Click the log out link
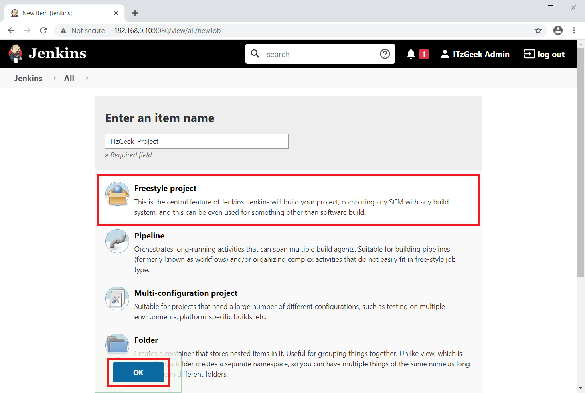Image resolution: width=585 pixels, height=393 pixels. [x=544, y=54]
